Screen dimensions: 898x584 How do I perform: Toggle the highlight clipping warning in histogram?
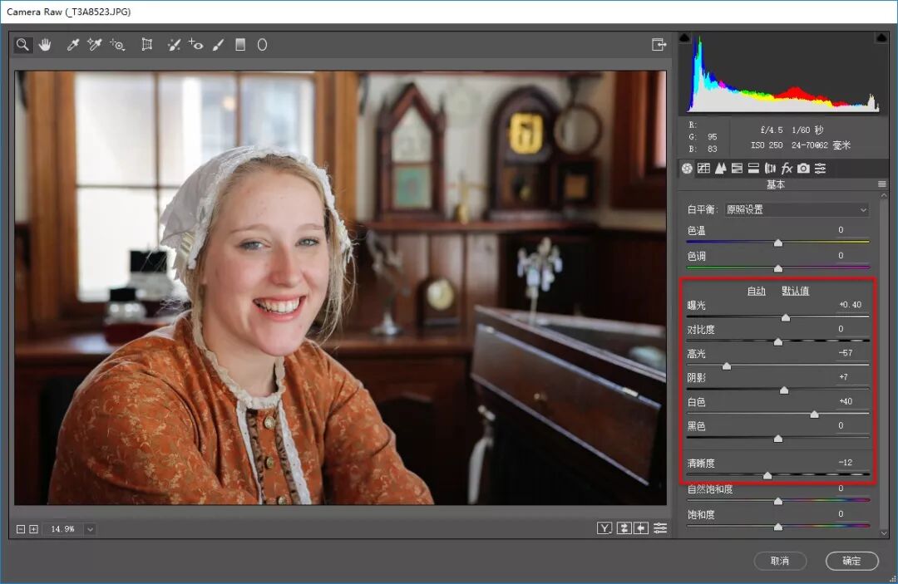(x=881, y=37)
